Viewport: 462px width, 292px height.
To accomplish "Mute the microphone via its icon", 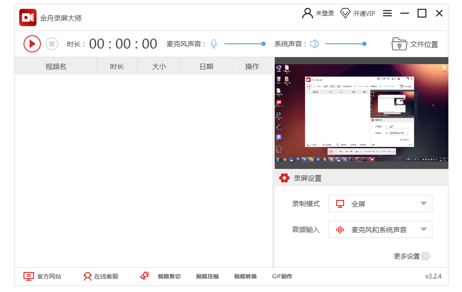I will [x=214, y=44].
